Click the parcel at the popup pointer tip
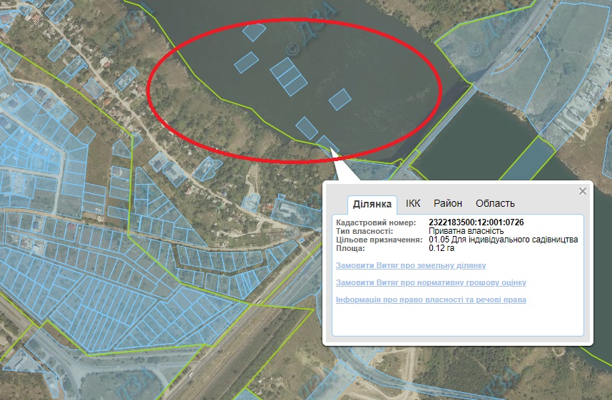This screenshot has height=400, width=612. click(x=327, y=143)
